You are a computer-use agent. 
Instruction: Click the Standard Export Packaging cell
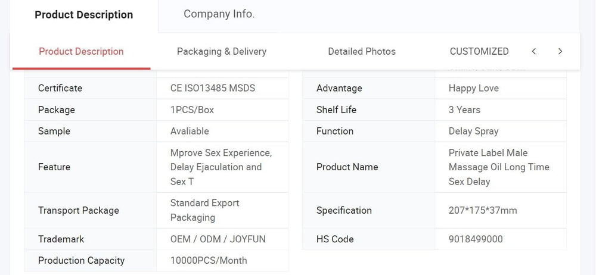[x=205, y=210]
